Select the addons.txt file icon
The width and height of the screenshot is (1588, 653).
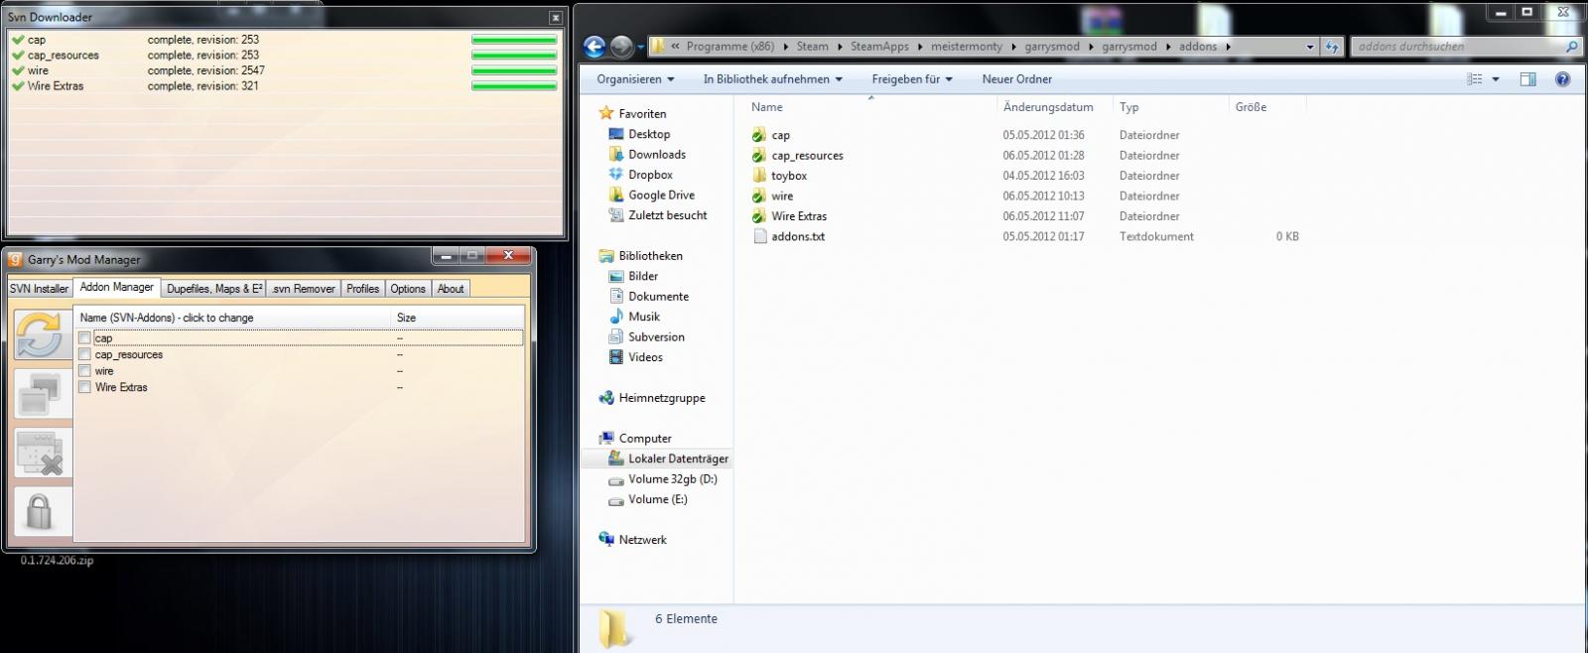click(759, 236)
